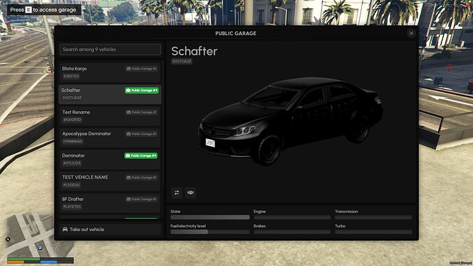Click the State progress bar
This screenshot has height=266, width=473.
(x=210, y=217)
